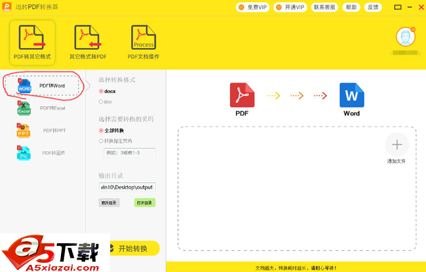Choose PDF转图片 in the sidebar
The height and width of the screenshot is (272, 426).
click(41, 153)
